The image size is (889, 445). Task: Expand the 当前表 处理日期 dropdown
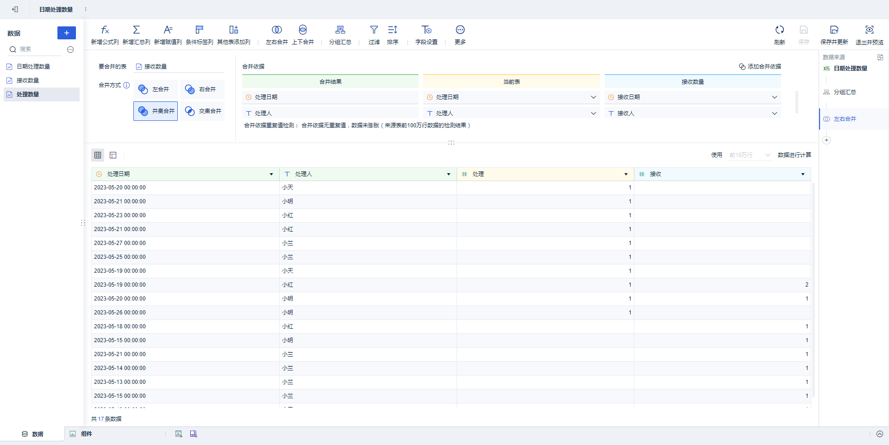coord(593,97)
